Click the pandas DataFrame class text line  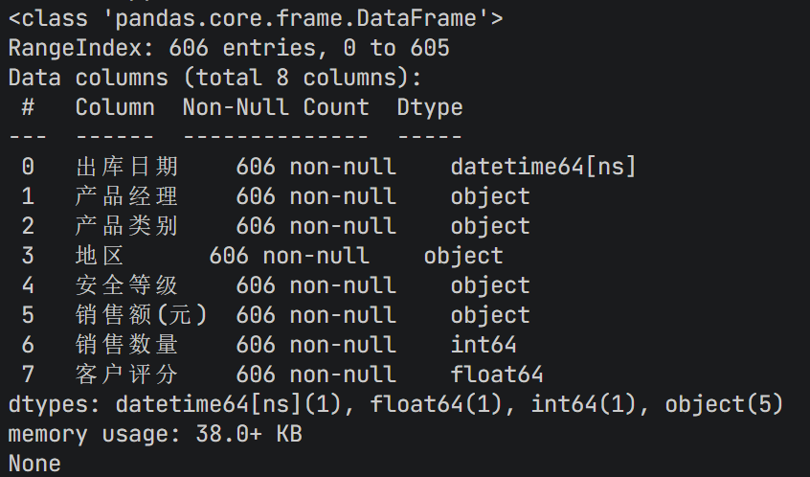(256, 17)
